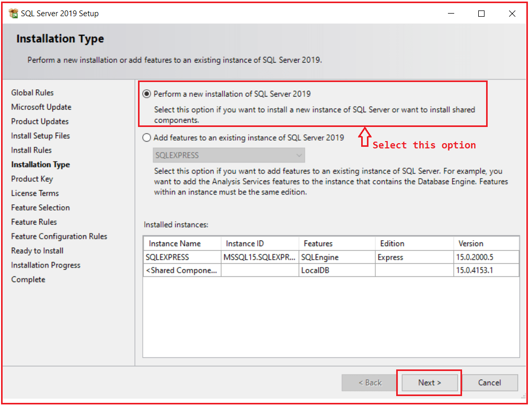Click the SQLEngine features cell
This screenshot has width=530, height=406.
coord(337,258)
